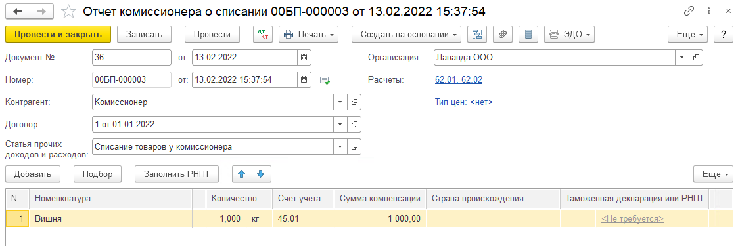Screen dimensions: 738x246
Task: Open table Еще menu
Action: pyautogui.click(x=713, y=174)
